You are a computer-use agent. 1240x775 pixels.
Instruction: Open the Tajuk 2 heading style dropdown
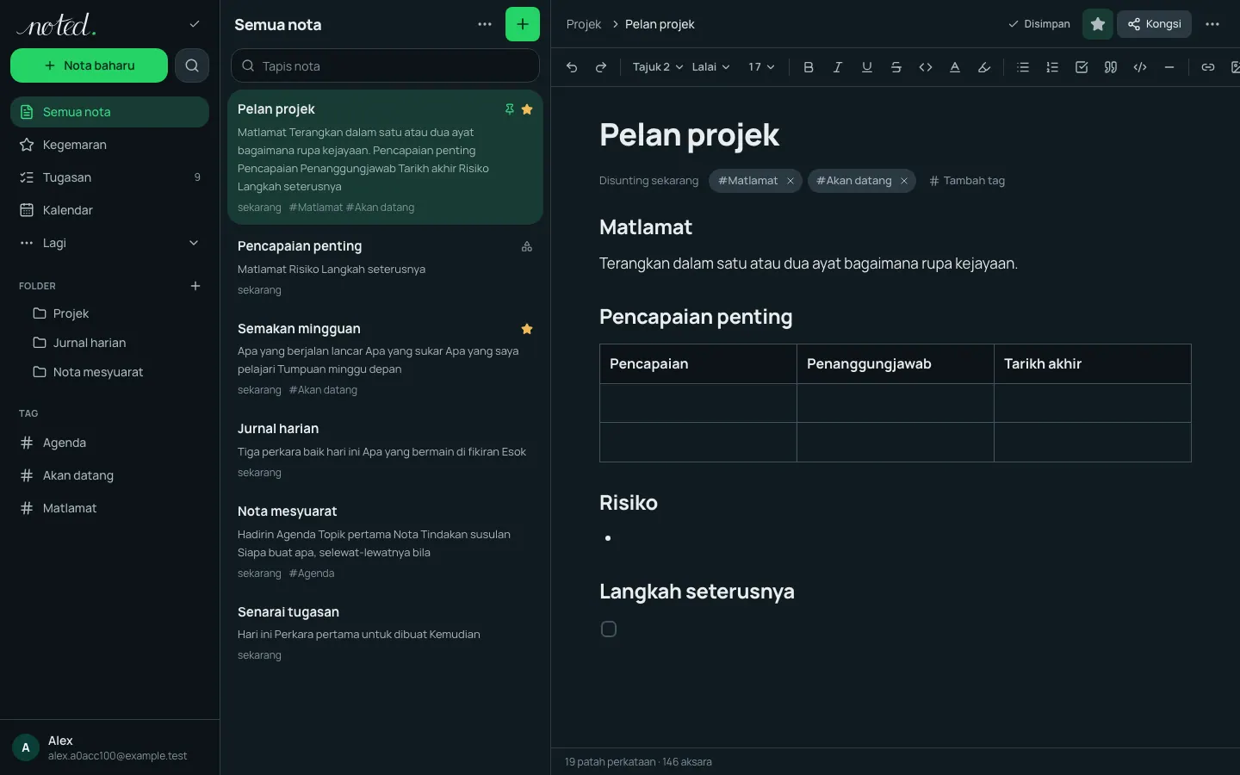pos(658,67)
